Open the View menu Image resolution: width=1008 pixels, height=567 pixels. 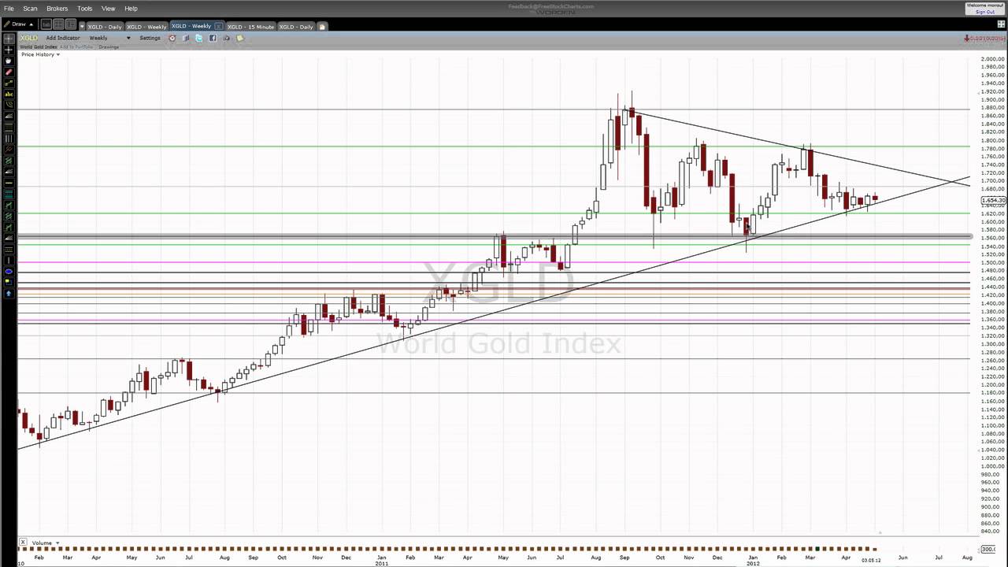click(x=109, y=9)
